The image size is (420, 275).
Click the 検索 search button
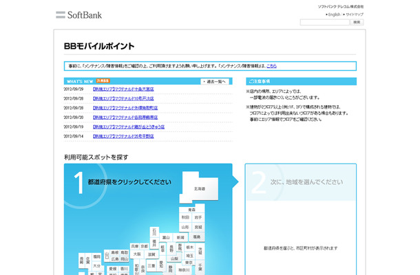(x=357, y=22)
